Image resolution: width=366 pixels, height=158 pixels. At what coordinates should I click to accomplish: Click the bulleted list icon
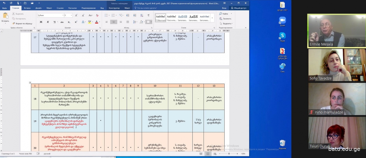point(106,15)
